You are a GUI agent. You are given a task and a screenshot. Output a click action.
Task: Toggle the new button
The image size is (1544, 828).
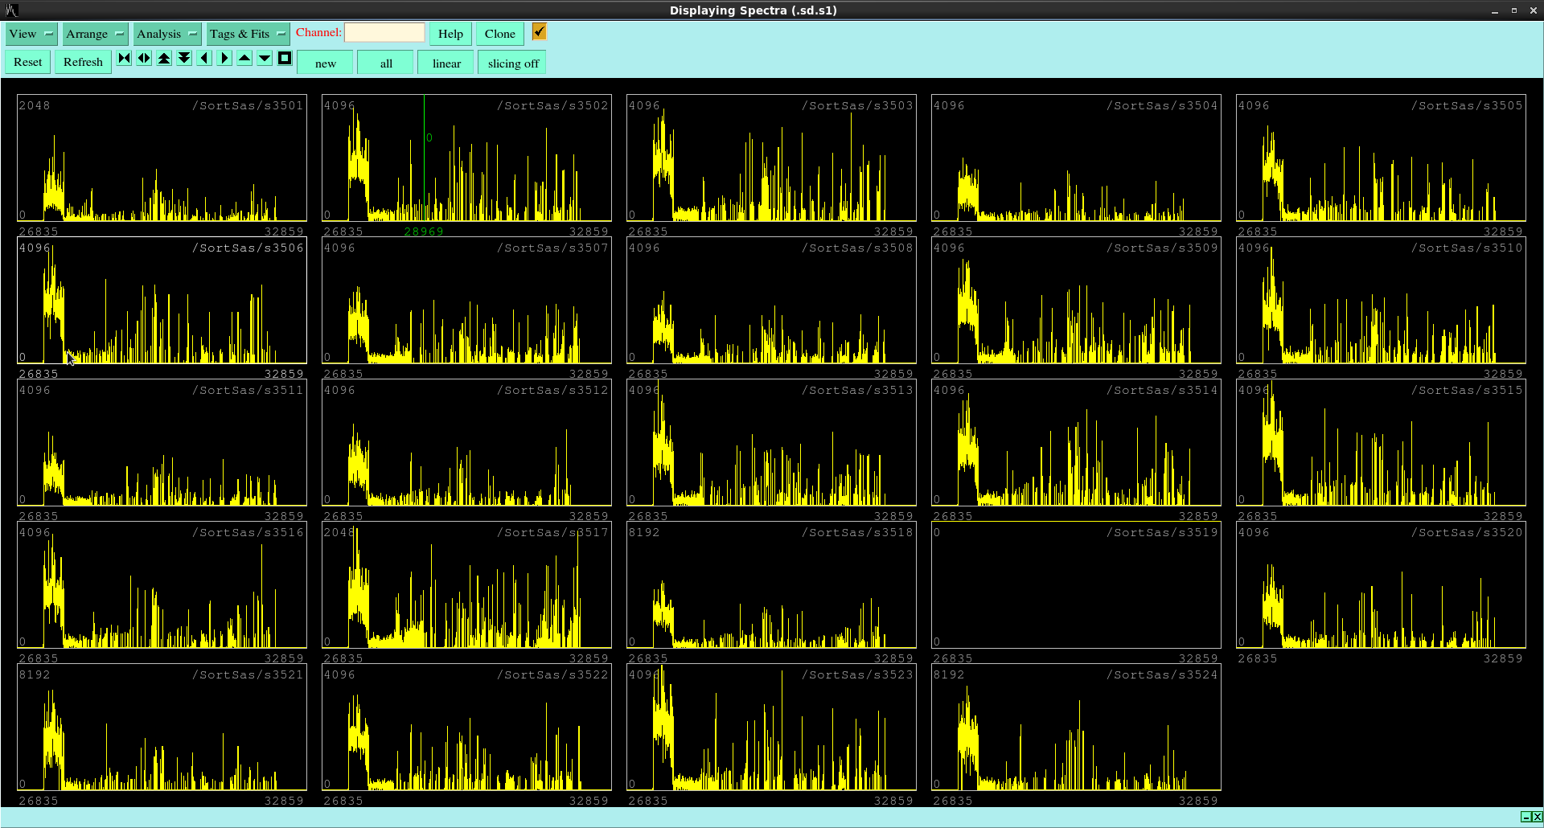coord(325,63)
